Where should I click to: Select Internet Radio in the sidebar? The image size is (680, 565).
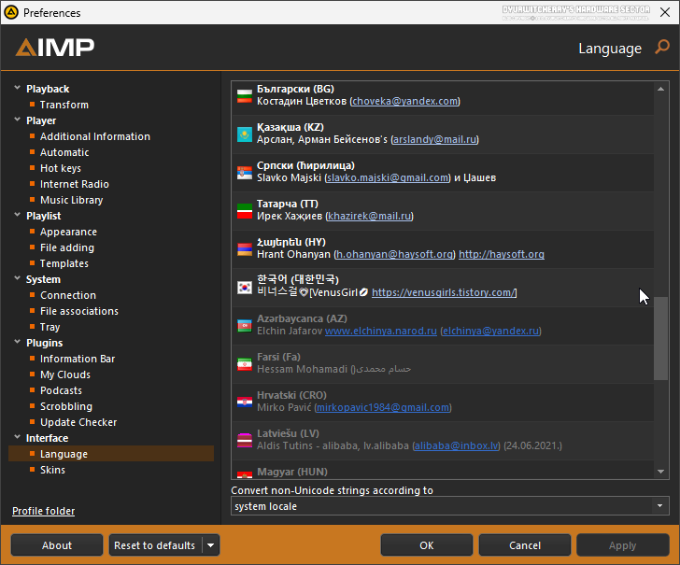75,184
